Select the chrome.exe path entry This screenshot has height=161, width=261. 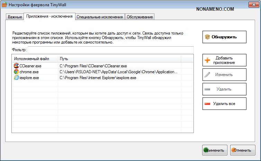(x=118, y=72)
